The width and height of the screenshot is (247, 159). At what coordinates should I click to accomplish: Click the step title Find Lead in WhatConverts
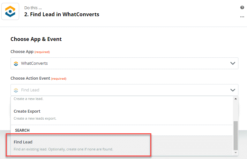tap(62, 14)
